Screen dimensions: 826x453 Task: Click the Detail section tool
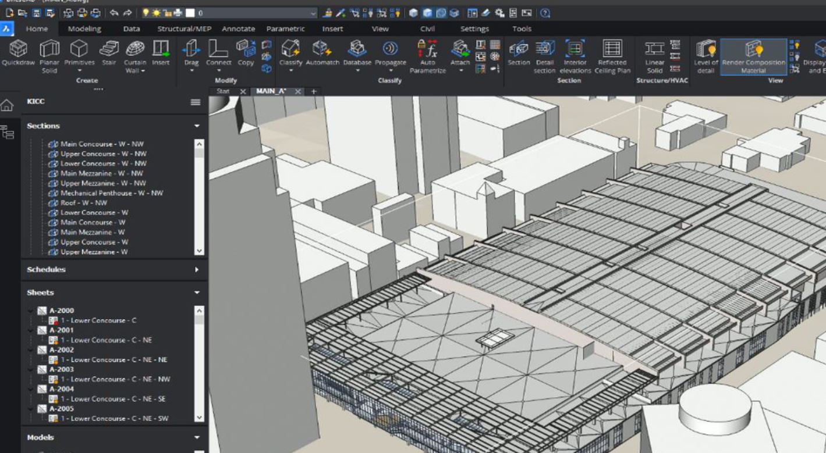545,56
